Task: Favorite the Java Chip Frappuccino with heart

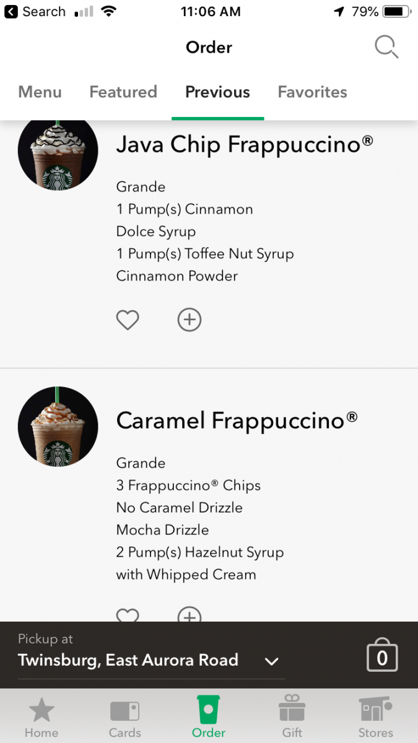Action: pos(128,320)
